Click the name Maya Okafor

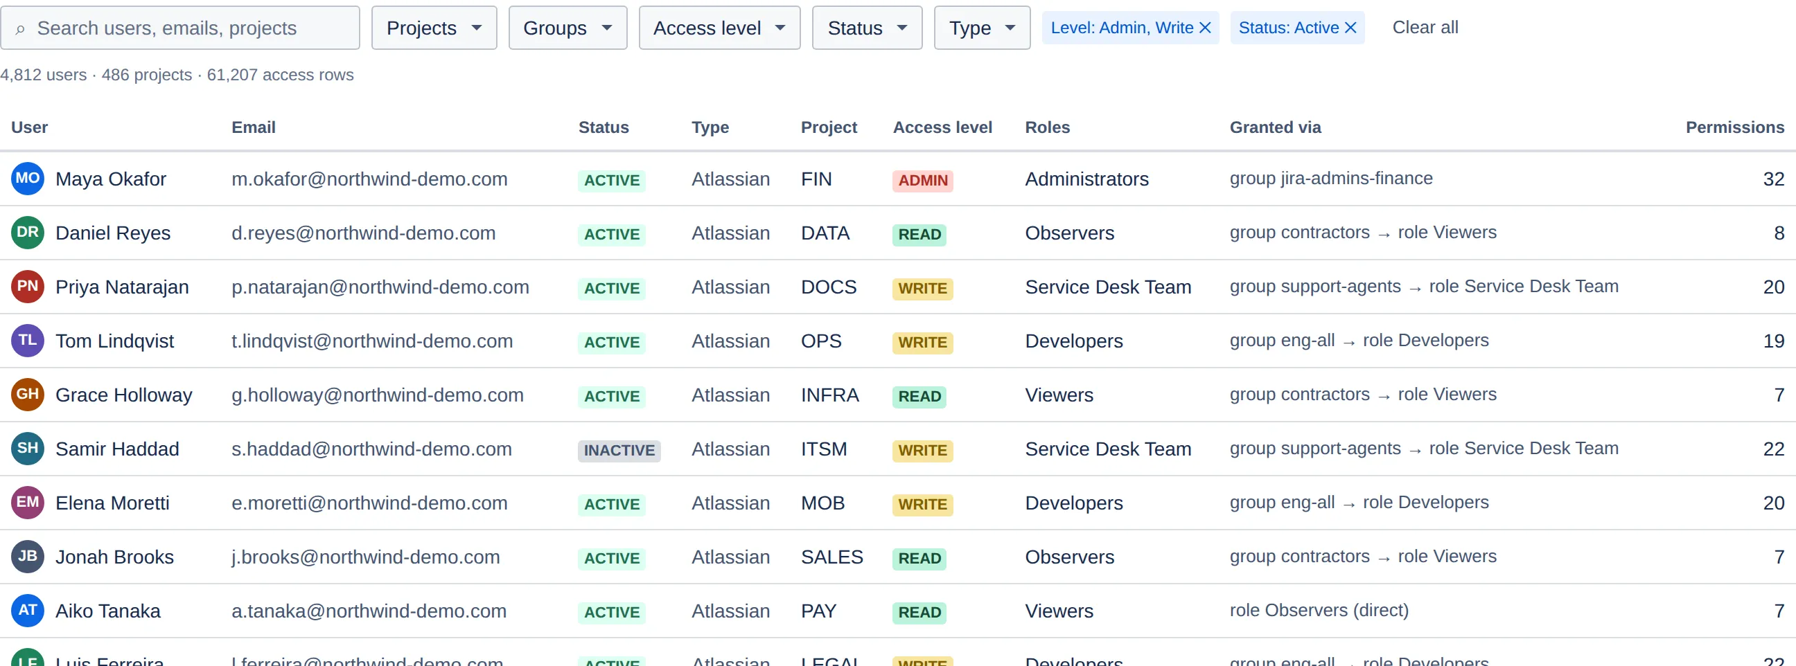point(111,179)
